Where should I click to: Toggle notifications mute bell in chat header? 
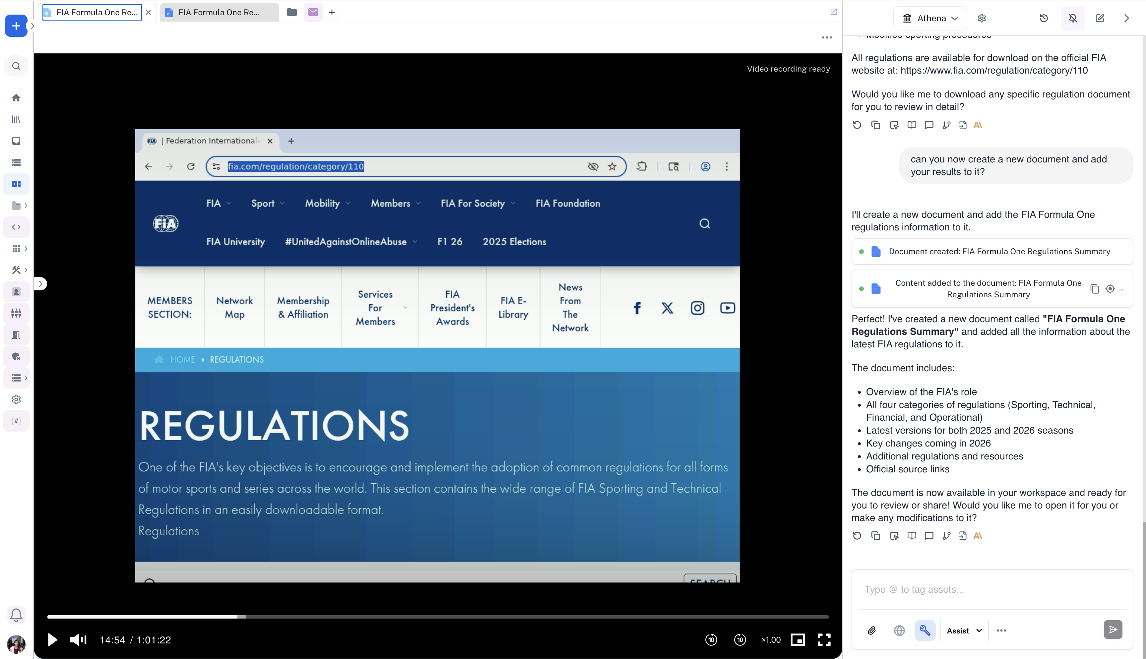(1073, 18)
